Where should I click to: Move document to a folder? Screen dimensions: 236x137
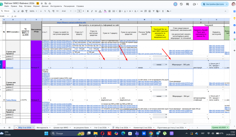click(x=46, y=3)
